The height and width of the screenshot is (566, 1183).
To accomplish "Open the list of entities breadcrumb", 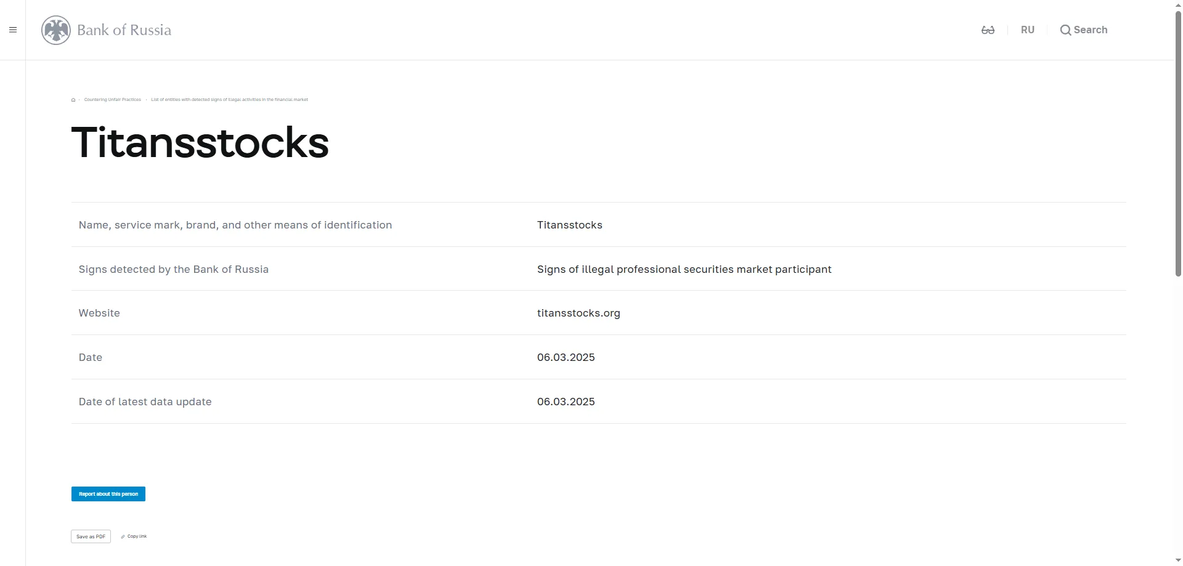I will (229, 100).
